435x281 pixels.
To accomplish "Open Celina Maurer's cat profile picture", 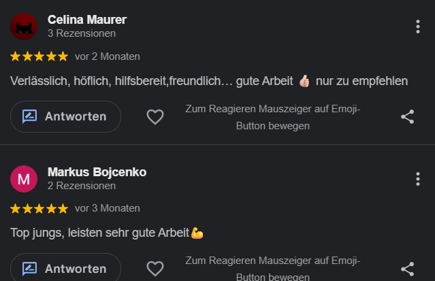I will point(24,27).
